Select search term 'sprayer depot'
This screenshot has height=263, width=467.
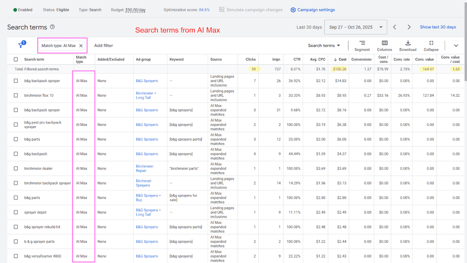click(x=35, y=212)
